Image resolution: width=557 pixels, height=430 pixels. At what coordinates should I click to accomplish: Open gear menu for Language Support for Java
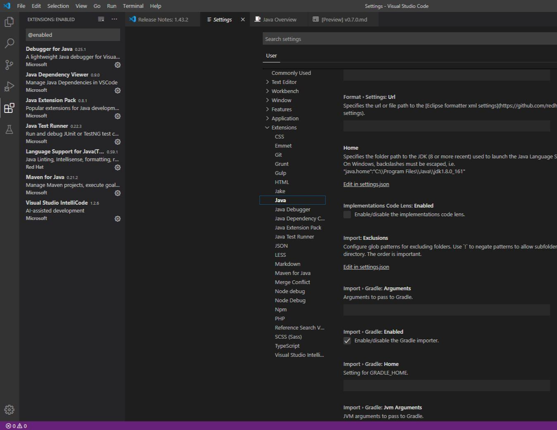click(117, 167)
